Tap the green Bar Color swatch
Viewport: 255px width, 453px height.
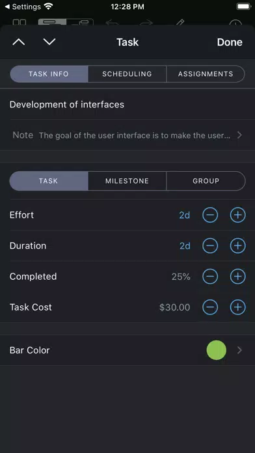coord(217,350)
